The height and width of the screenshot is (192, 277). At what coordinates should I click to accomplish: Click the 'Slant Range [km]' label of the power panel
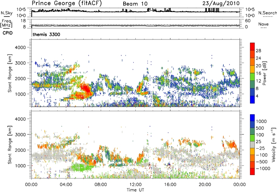(10, 73)
